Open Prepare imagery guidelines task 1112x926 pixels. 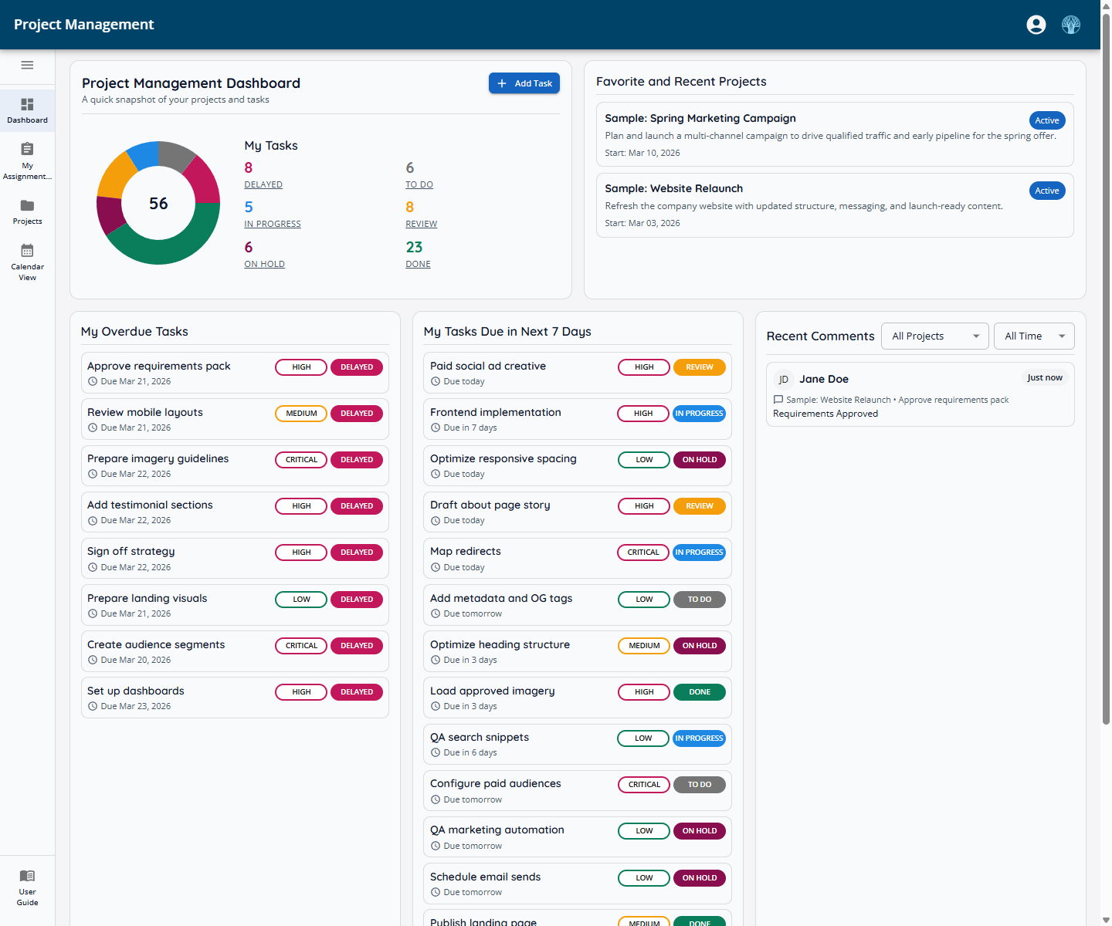pyautogui.click(x=235, y=465)
